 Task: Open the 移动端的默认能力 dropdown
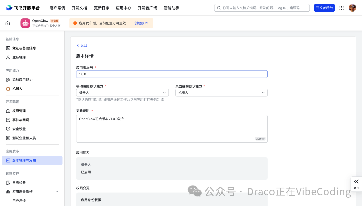tap(122, 92)
